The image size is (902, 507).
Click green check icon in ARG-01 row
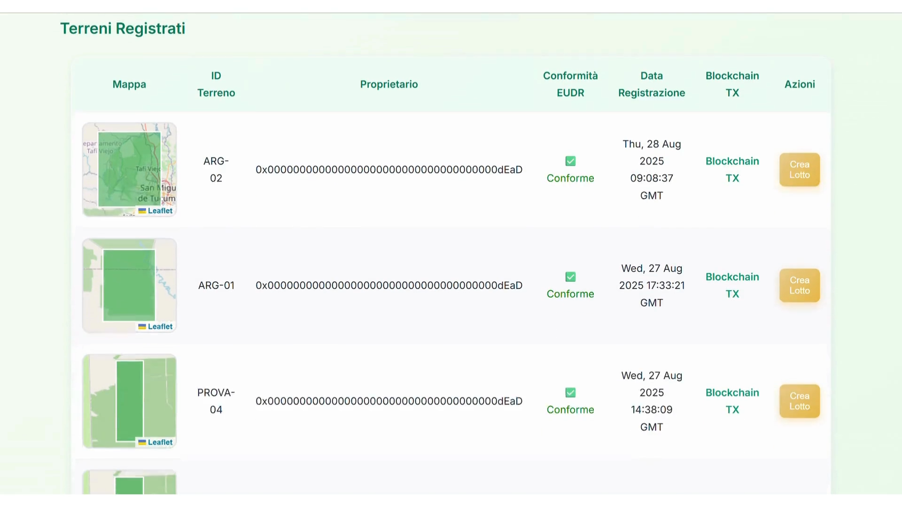click(x=570, y=277)
